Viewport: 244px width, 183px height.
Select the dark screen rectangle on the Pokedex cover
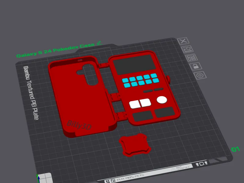135,65
